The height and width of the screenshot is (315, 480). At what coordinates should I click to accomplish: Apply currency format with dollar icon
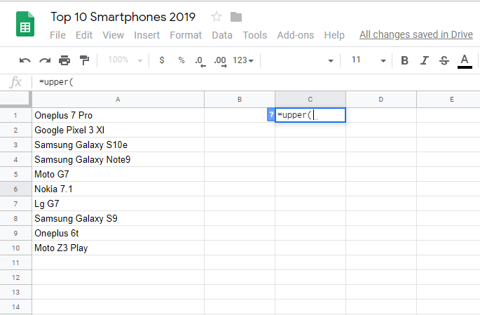(x=162, y=60)
